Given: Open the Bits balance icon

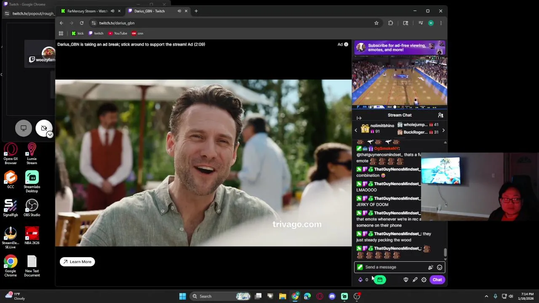Looking at the screenshot, I should (x=360, y=280).
